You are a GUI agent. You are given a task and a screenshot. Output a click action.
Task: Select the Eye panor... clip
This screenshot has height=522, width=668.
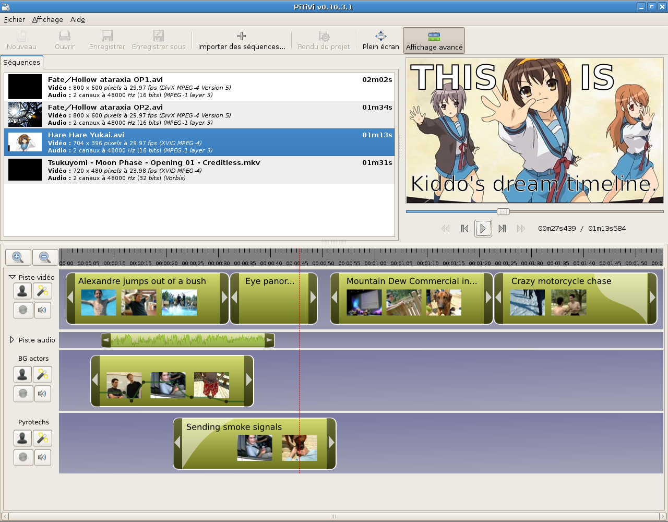(x=273, y=298)
